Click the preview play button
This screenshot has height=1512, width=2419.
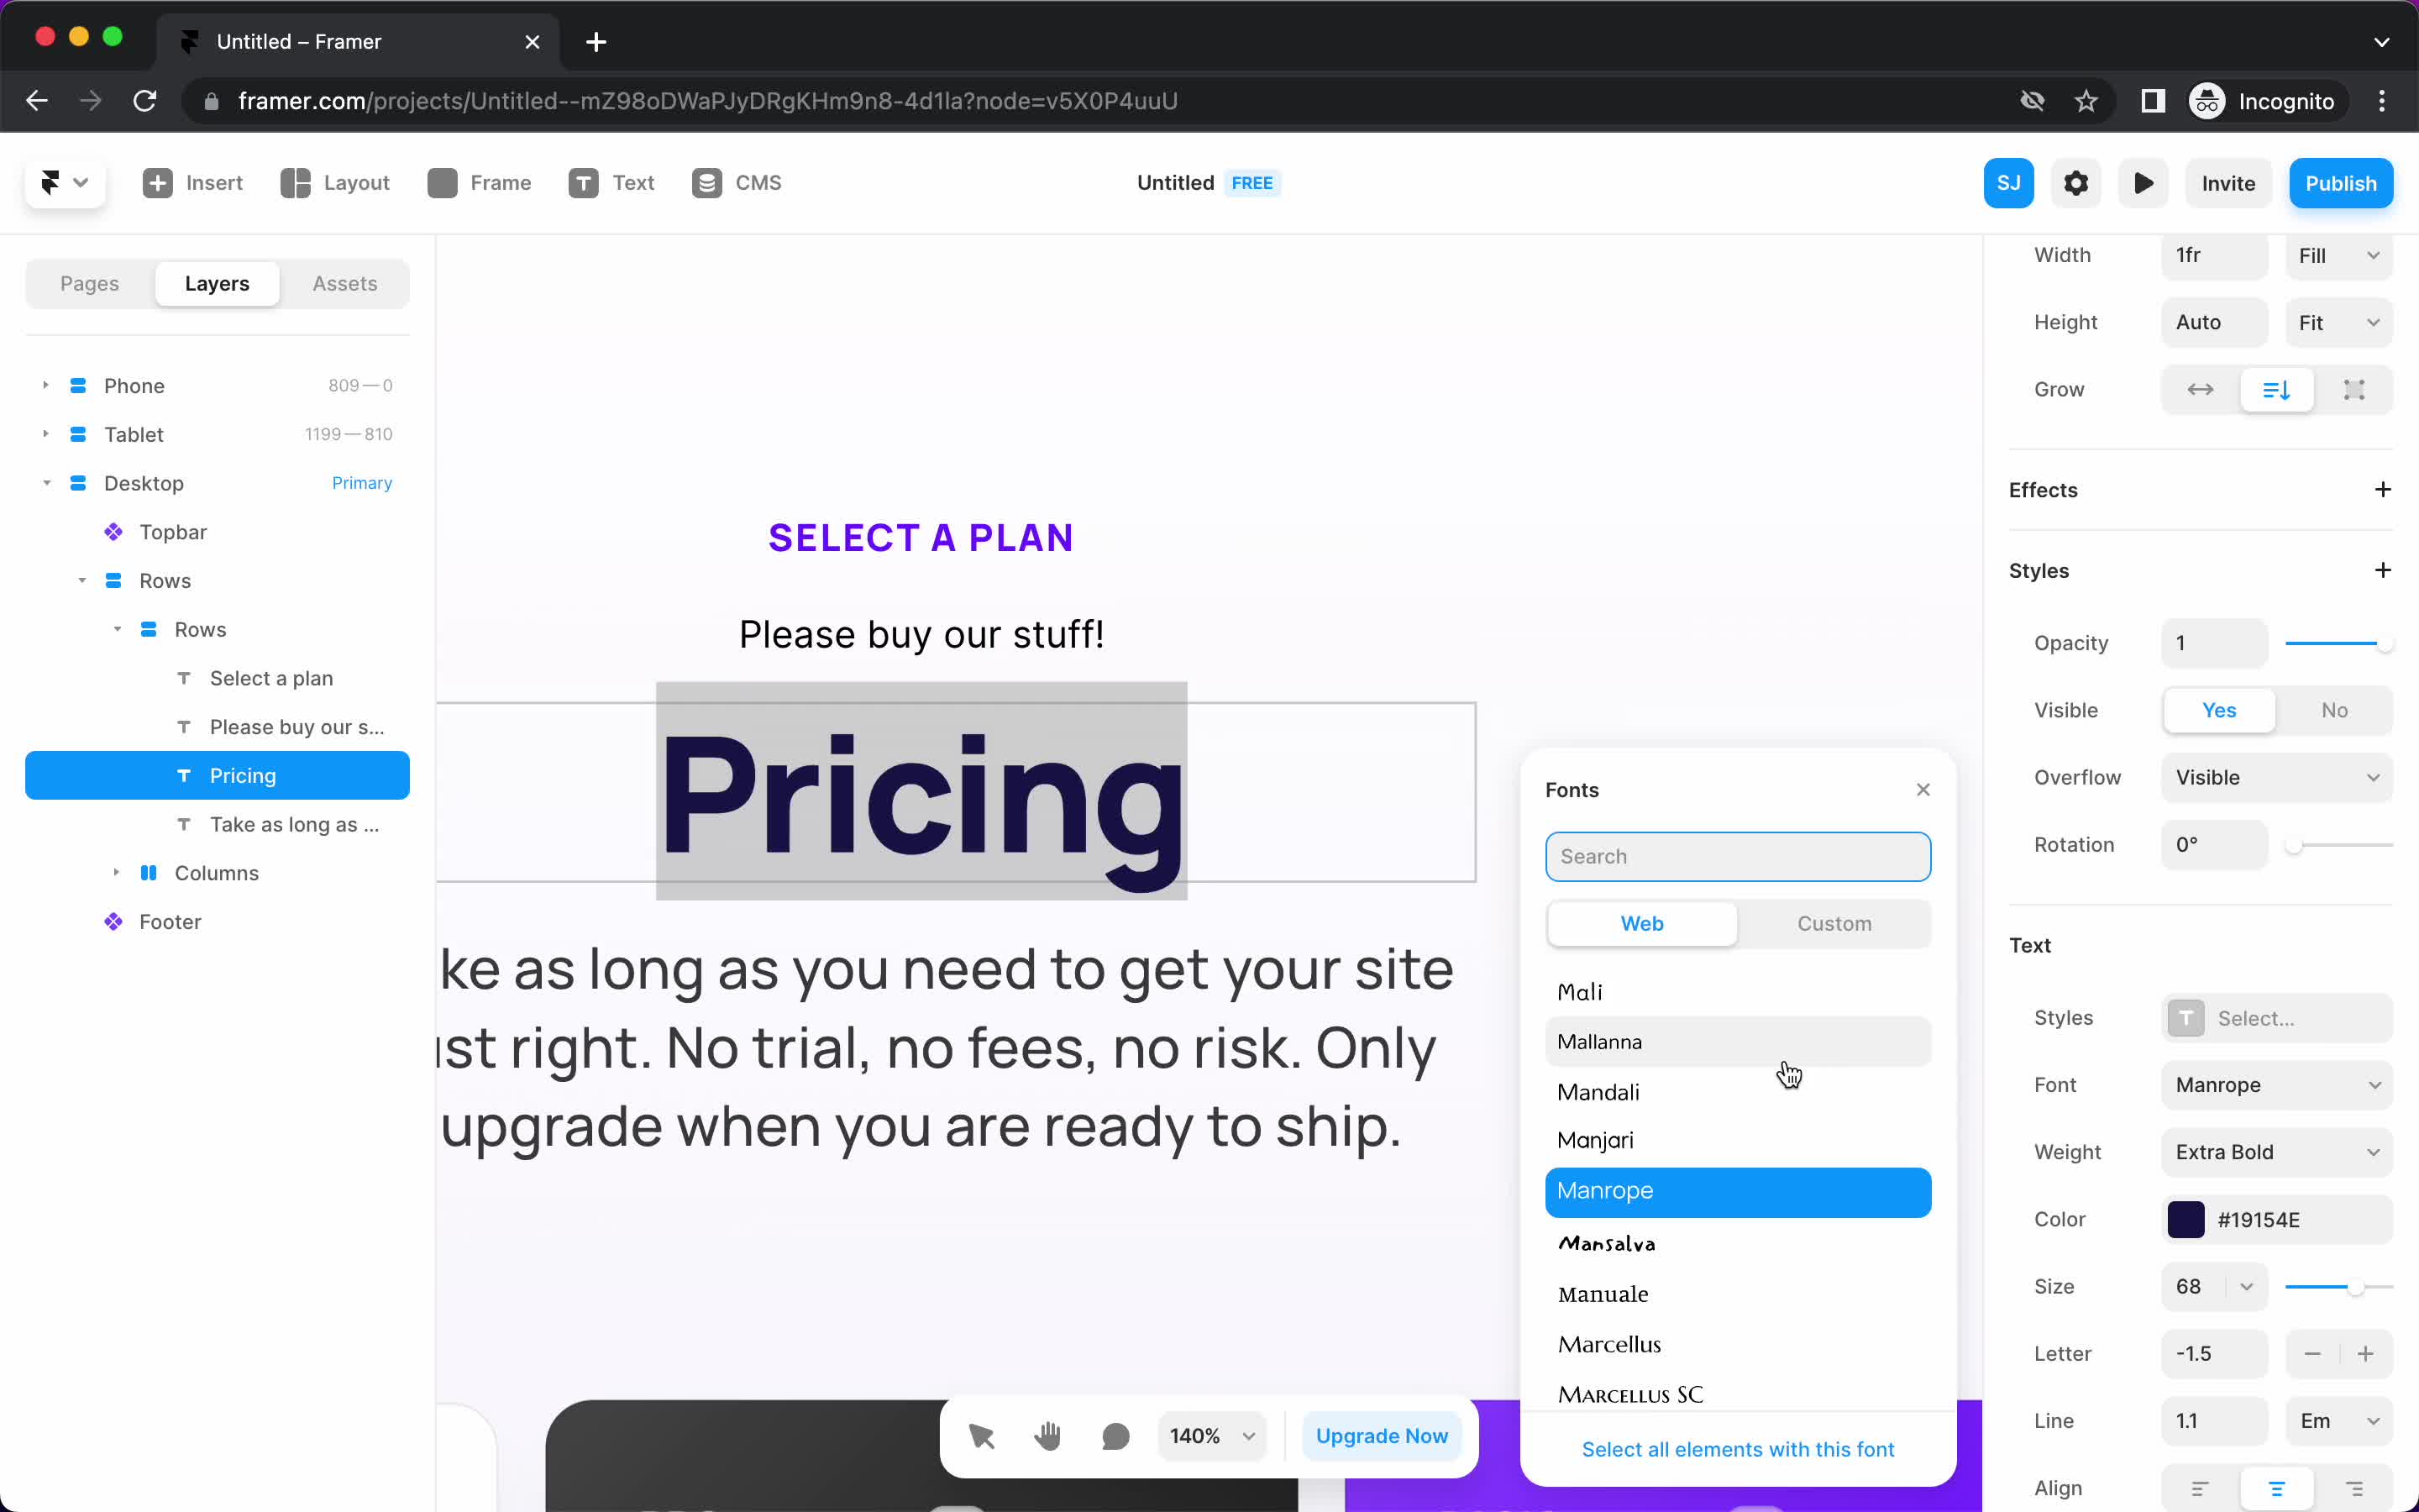pos(2144,183)
